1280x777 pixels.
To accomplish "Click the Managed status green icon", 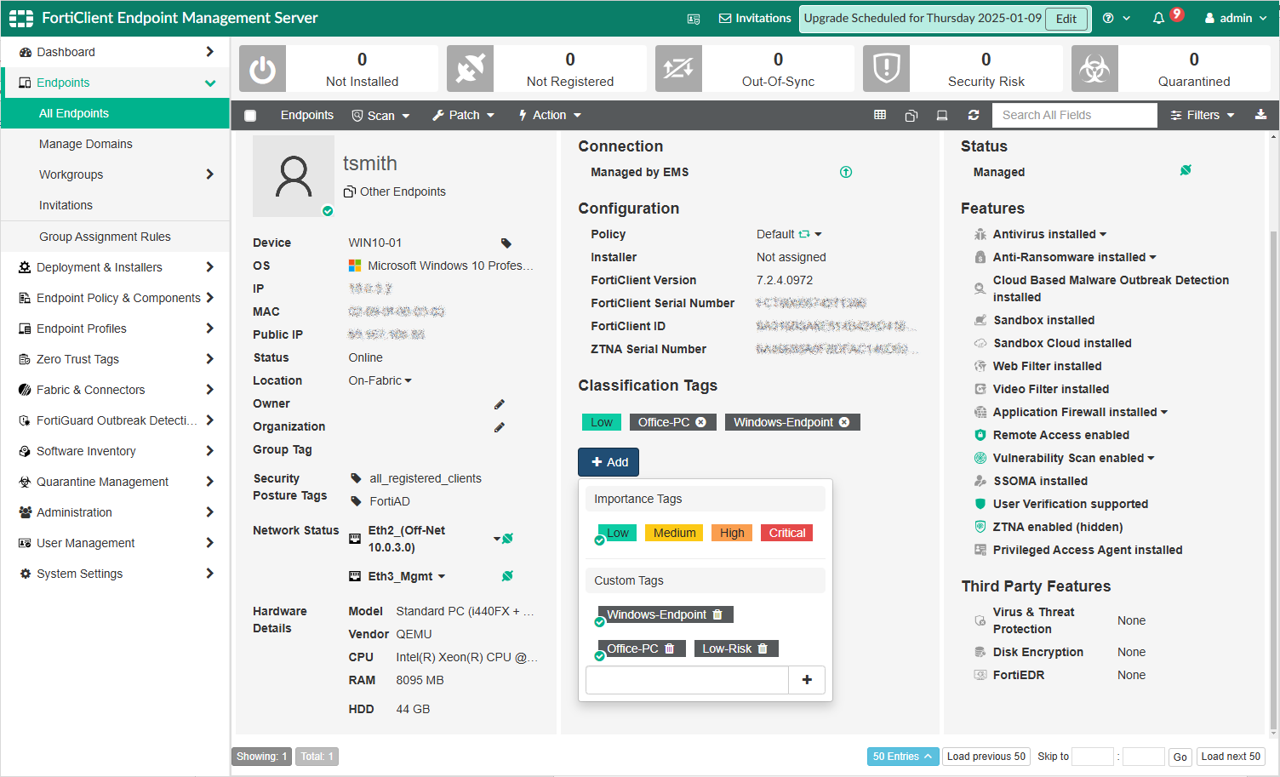I will coord(1186,170).
